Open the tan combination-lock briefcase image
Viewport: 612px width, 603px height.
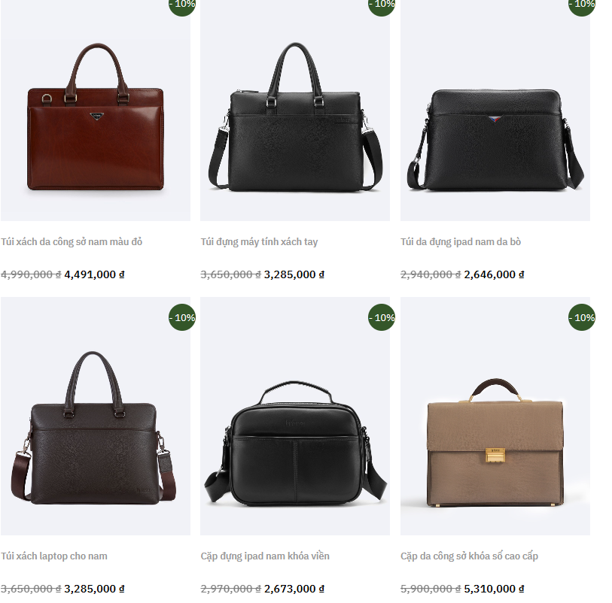click(495, 416)
